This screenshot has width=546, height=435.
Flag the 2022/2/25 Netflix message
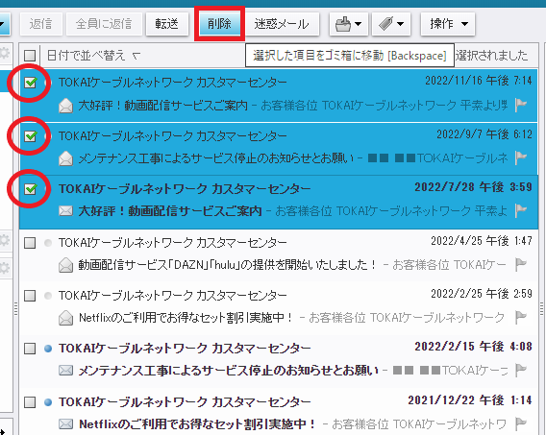point(521,317)
